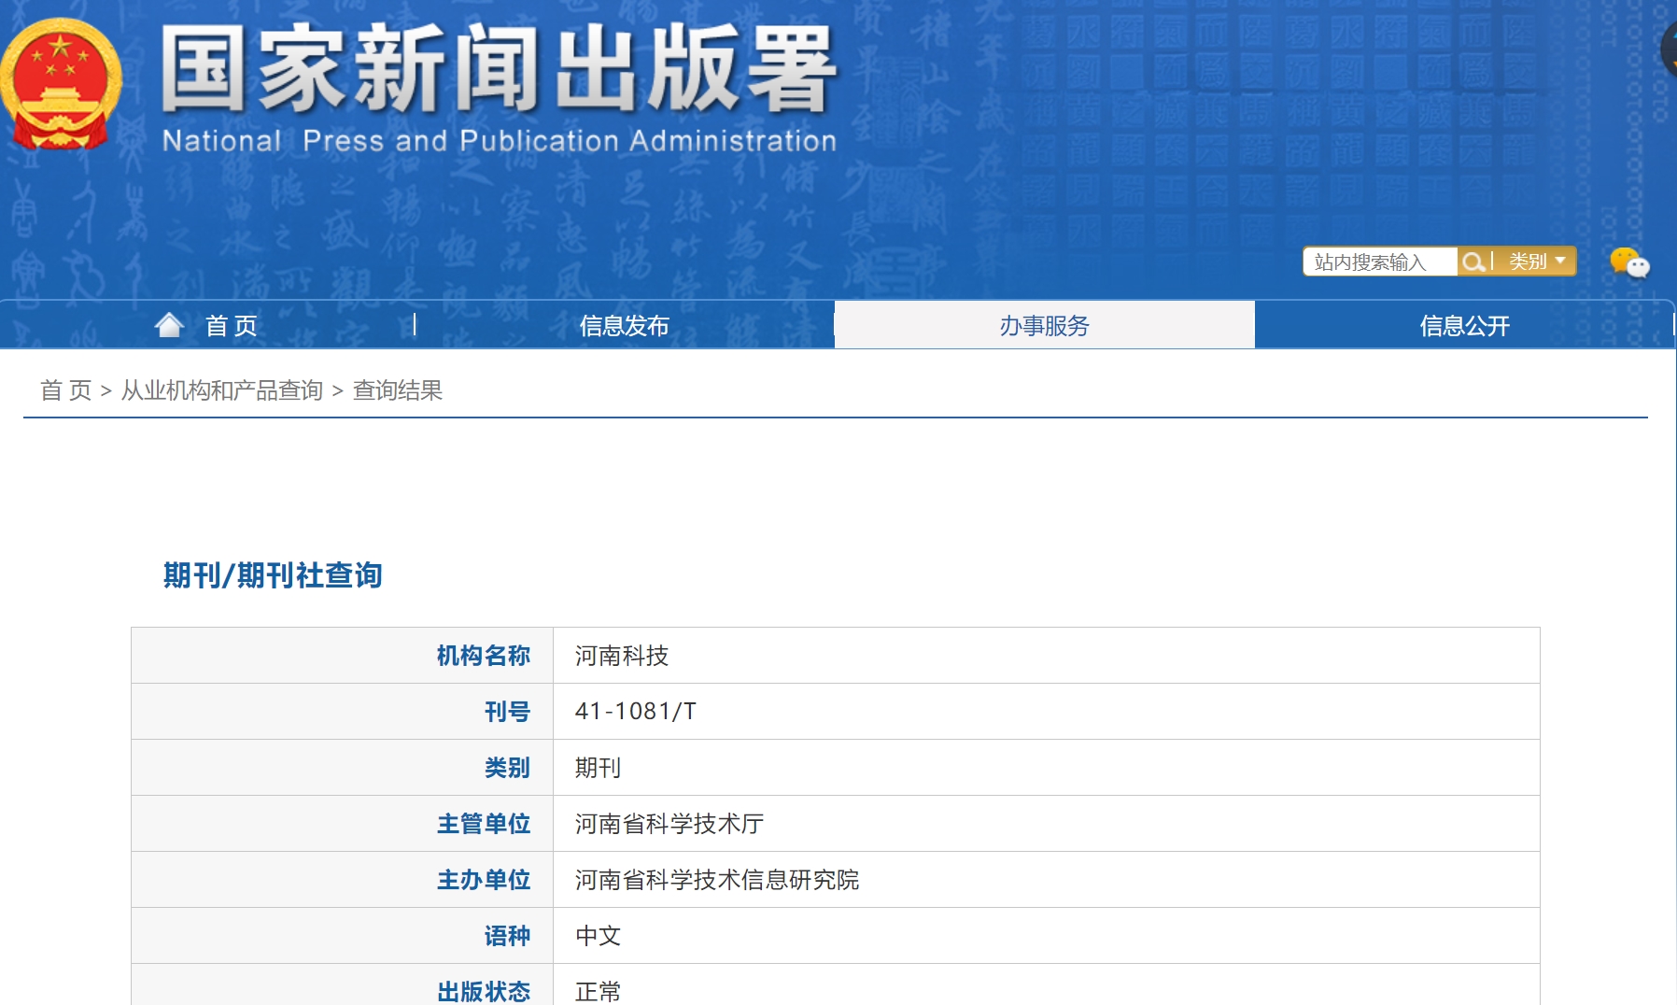Switch to the 信息发布 tab
Viewport: 1677px width, 1005px height.
click(622, 325)
